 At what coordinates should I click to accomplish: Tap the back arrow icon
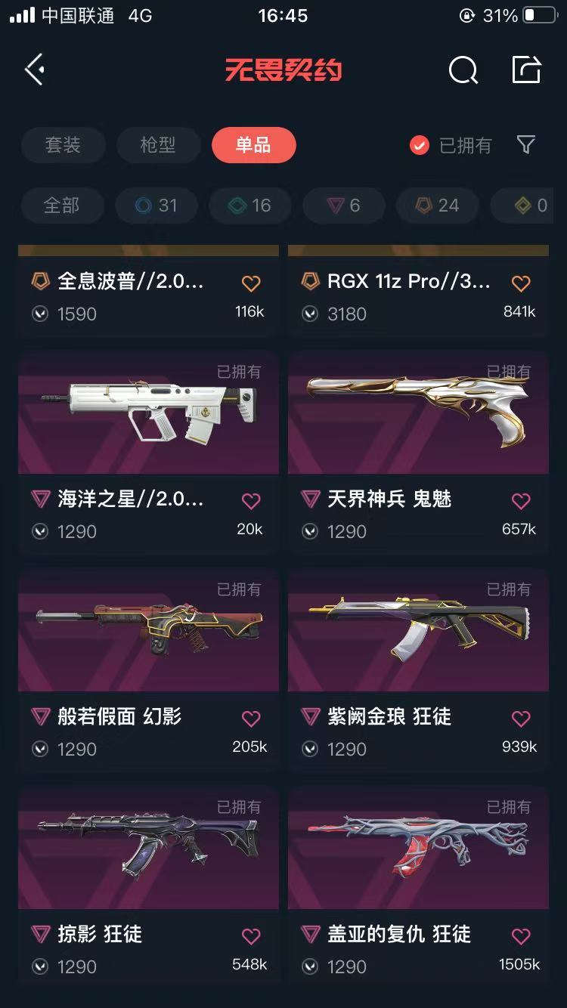(35, 70)
